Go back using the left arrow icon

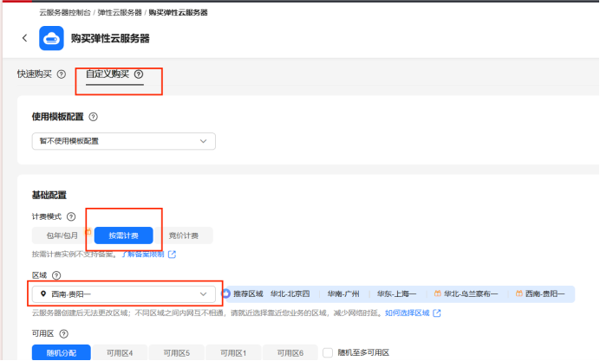25,38
